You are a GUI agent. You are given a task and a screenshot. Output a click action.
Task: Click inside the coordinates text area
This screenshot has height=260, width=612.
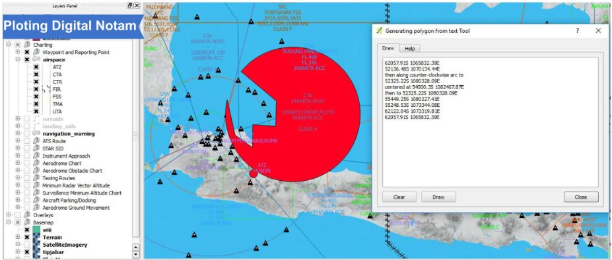pyautogui.click(x=491, y=122)
